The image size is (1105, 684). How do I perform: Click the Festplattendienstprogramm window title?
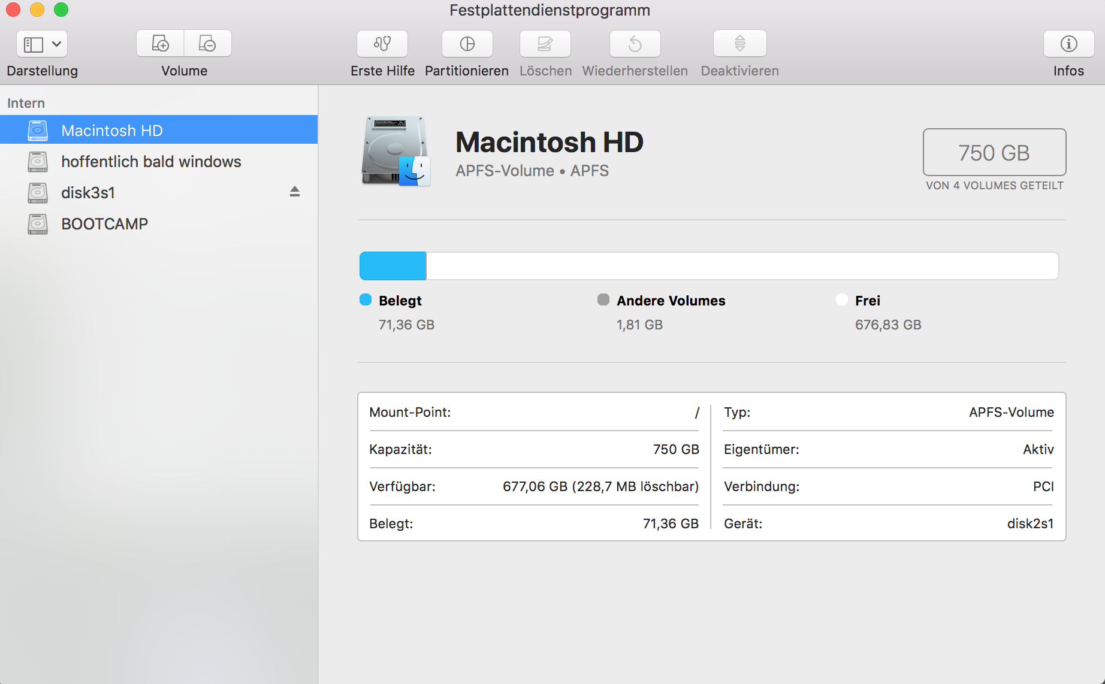pyautogui.click(x=550, y=10)
